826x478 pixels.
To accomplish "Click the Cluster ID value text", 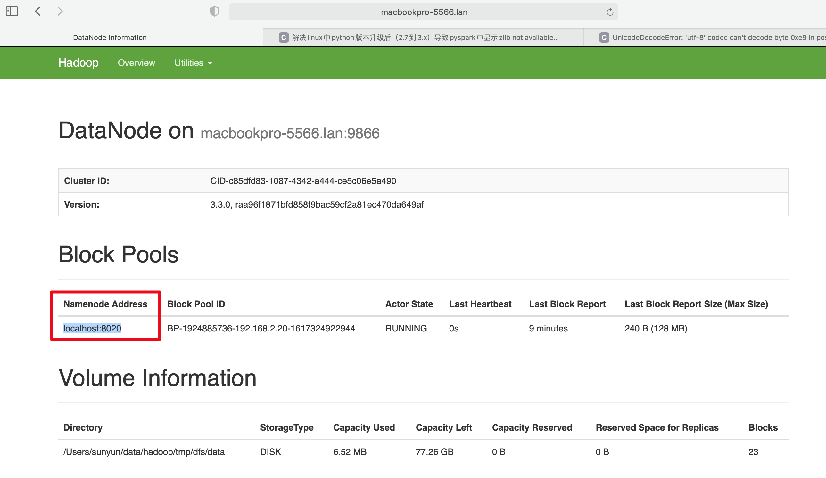I will (303, 181).
